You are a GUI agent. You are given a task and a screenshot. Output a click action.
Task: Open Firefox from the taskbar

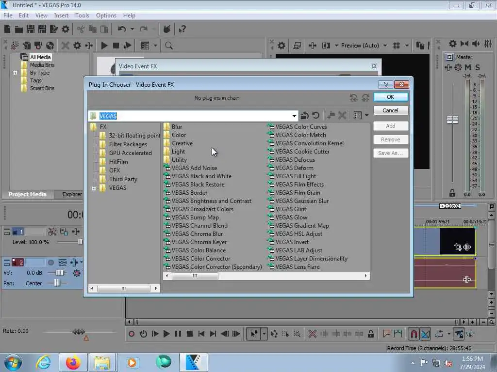click(x=73, y=362)
